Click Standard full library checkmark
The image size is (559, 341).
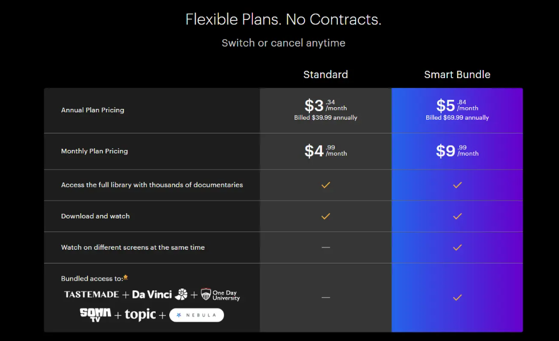[325, 185]
